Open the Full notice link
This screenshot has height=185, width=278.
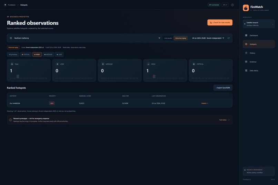[224, 120]
